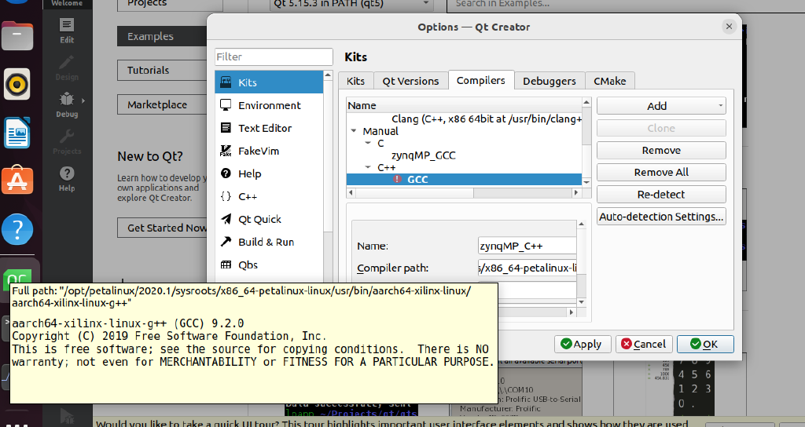
Task: Open the Environment options category
Action: click(269, 105)
